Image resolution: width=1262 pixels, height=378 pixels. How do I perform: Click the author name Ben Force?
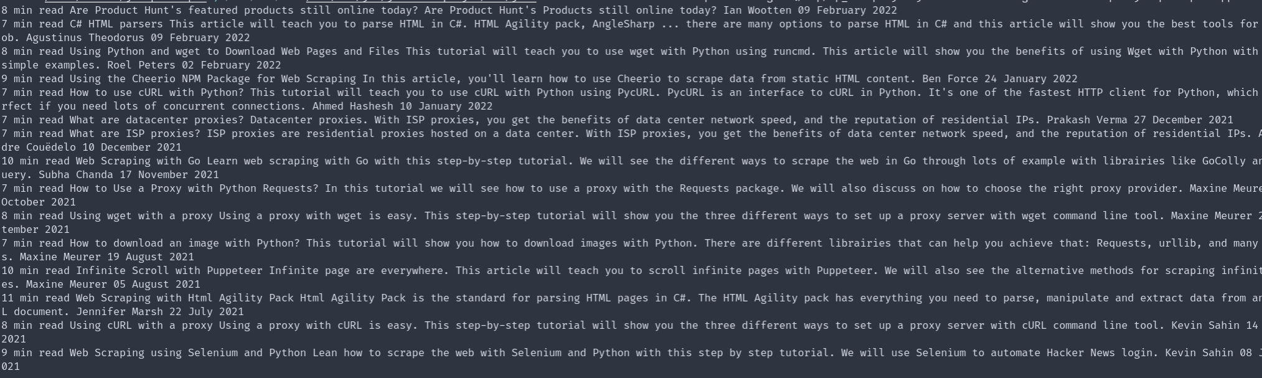(944, 79)
